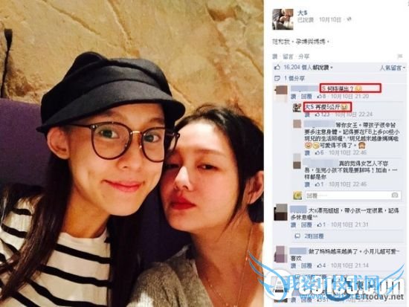Open the 人氣留言 comment sorting dropdown
This screenshot has width=409, height=307.
tap(393, 68)
